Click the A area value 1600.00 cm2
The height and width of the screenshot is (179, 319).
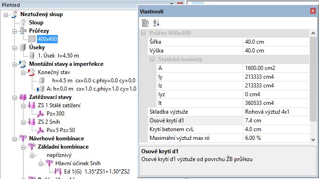point(276,68)
